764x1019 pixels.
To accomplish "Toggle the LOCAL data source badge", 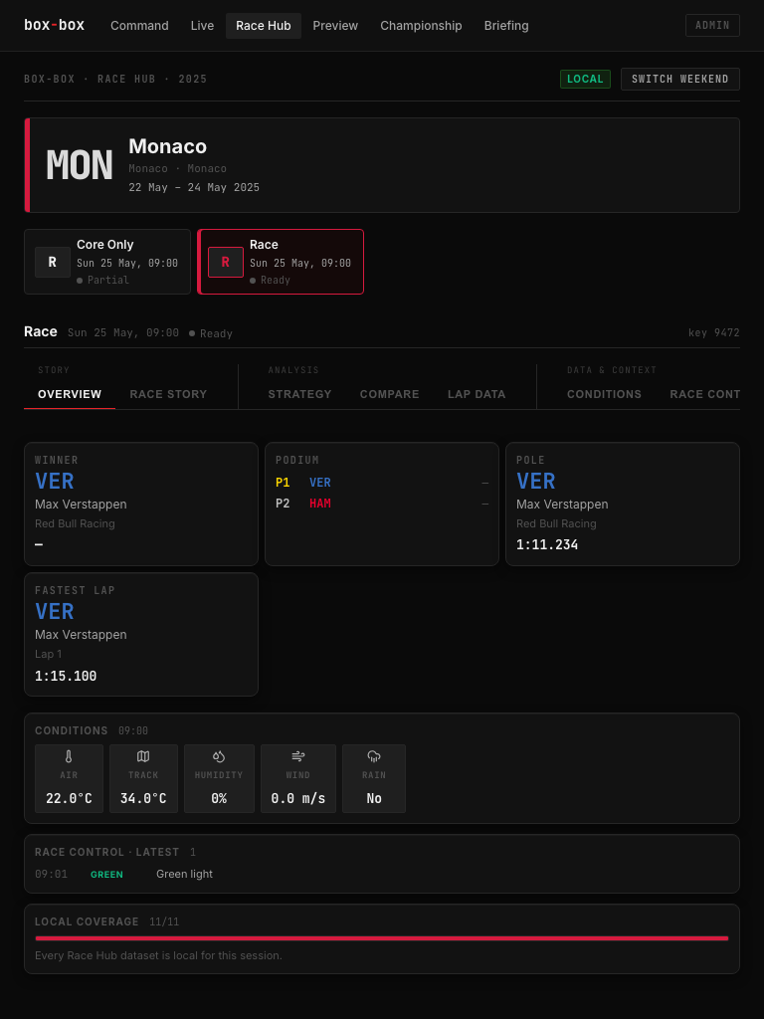I will click(x=585, y=80).
